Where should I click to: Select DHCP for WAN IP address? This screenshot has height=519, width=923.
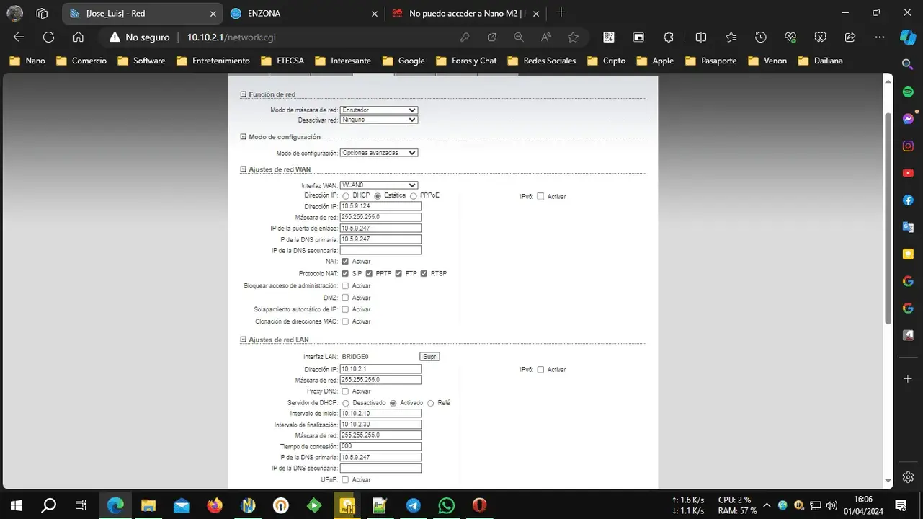(x=346, y=196)
